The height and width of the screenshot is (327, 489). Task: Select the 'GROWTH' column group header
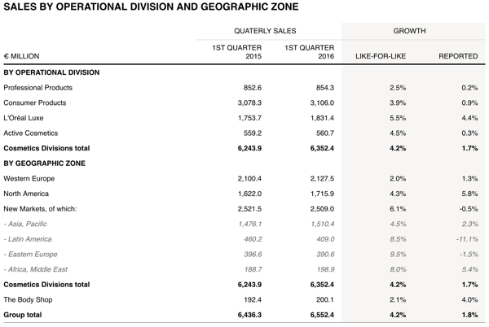409,31
